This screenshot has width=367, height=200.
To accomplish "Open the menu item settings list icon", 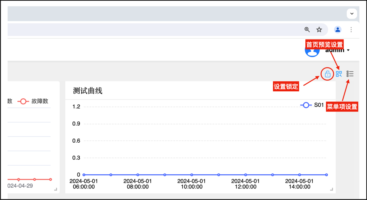I will click(x=350, y=74).
